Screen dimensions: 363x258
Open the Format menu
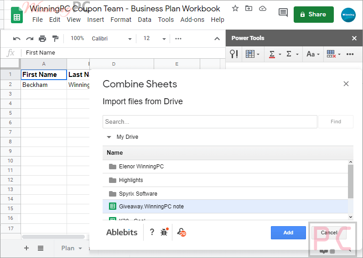point(121,20)
